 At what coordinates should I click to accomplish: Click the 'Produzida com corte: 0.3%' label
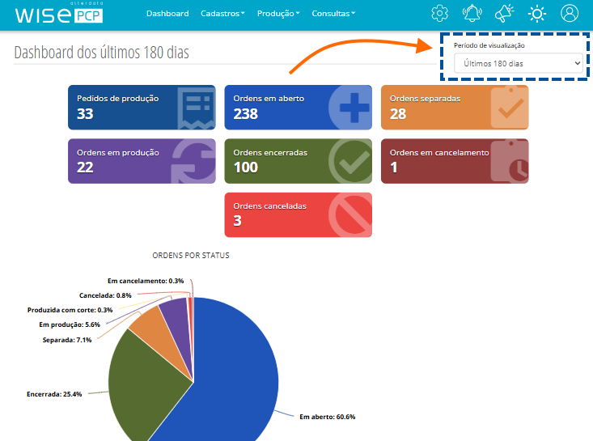pos(70,310)
